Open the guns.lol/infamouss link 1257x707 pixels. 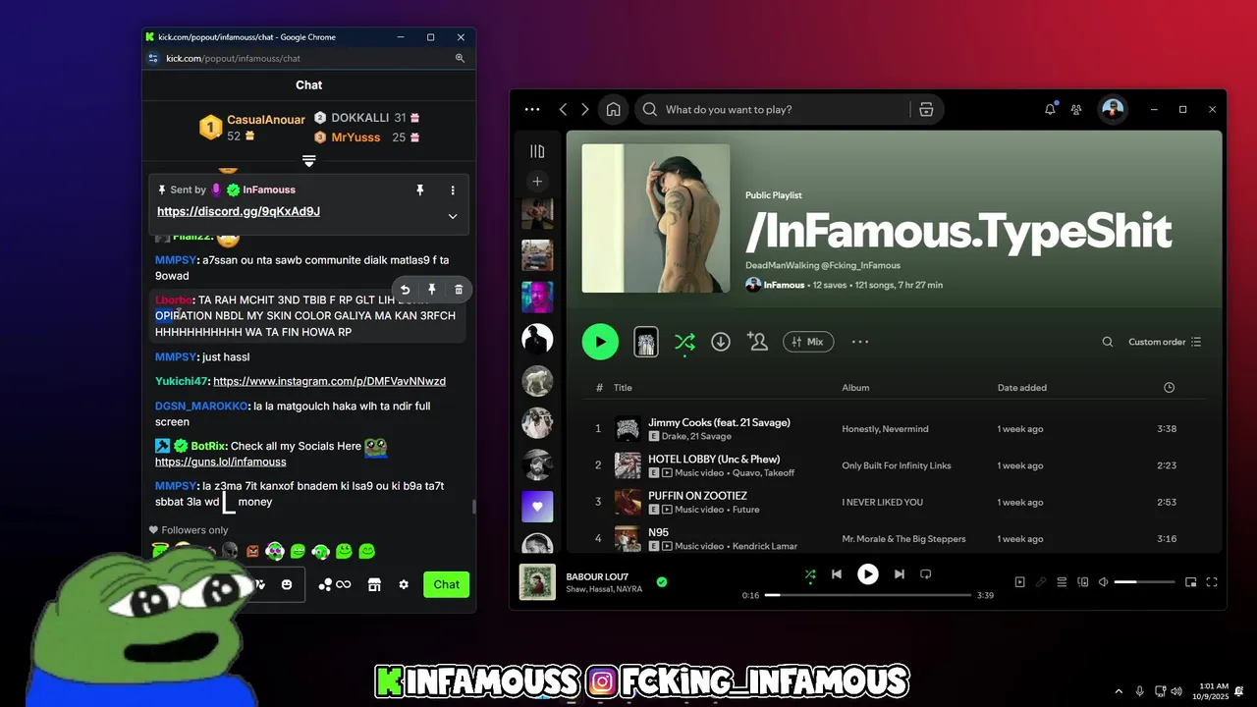tap(221, 462)
